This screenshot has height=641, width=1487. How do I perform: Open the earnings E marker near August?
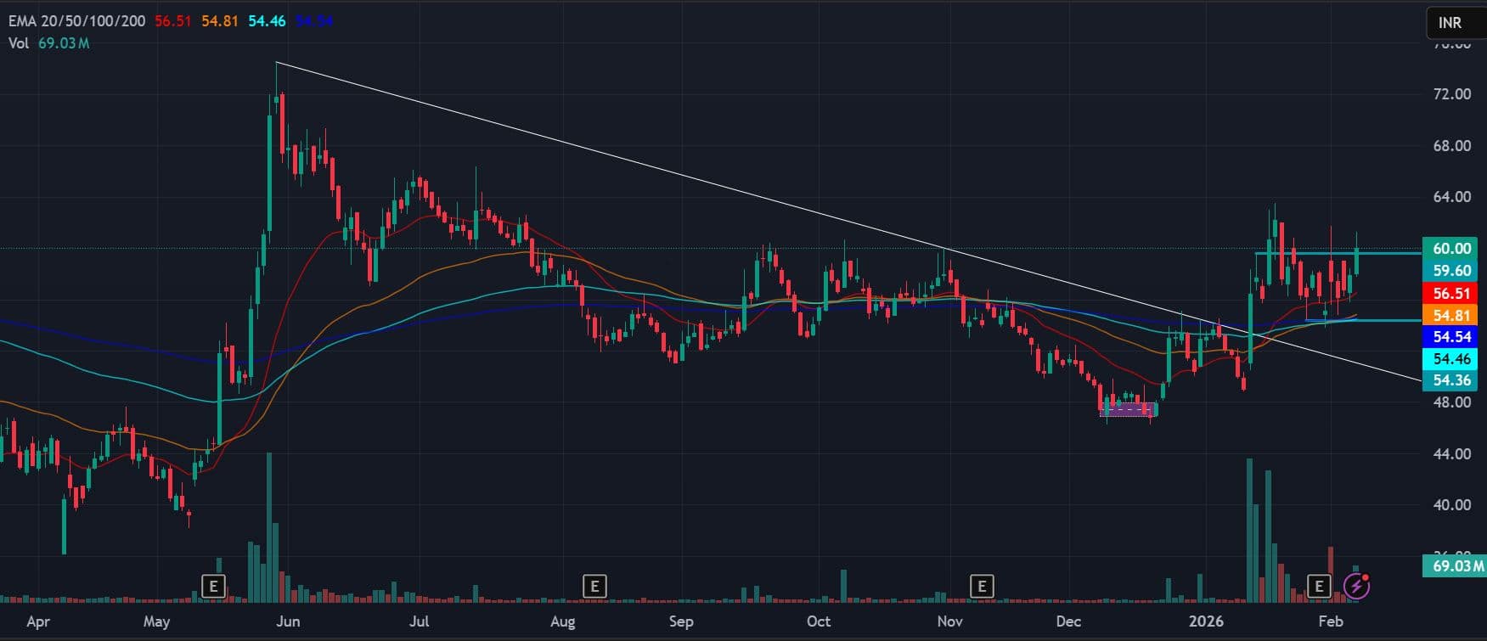[x=594, y=586]
